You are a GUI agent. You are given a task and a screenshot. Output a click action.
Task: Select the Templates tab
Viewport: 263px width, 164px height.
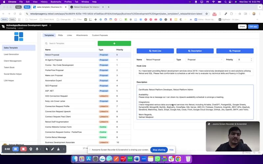point(49,35)
